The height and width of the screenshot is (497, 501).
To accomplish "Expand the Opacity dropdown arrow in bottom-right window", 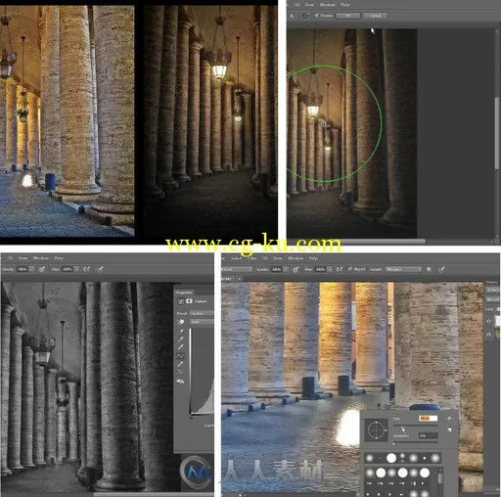I will tap(286, 269).
